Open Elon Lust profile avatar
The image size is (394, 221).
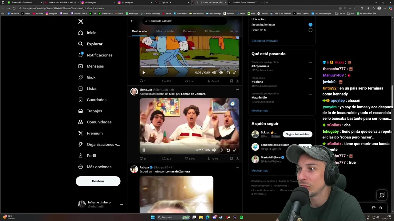[134, 91]
